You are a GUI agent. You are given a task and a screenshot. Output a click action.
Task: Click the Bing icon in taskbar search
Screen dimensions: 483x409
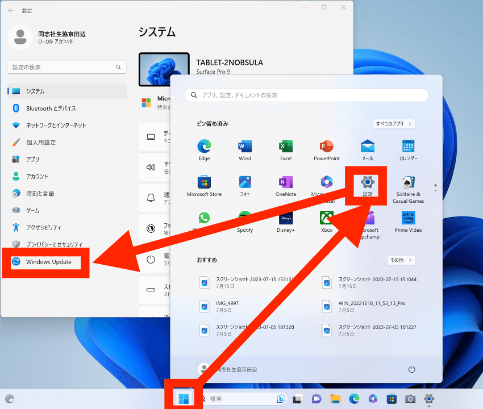(281, 399)
